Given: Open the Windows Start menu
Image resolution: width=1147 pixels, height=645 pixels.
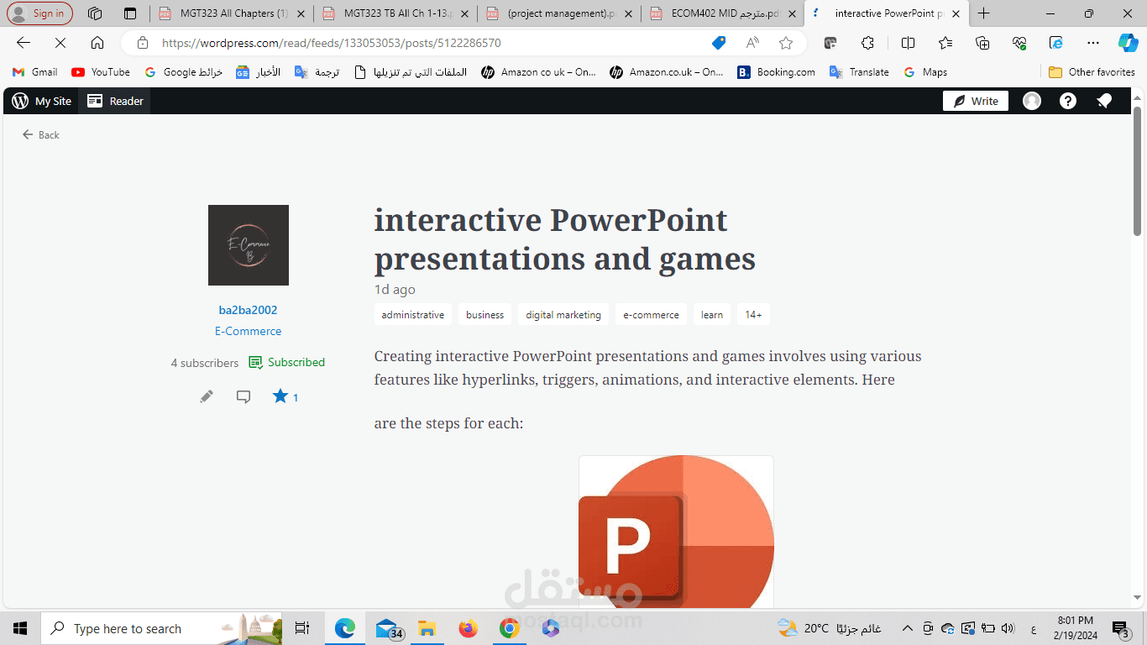Looking at the screenshot, I should click(20, 628).
